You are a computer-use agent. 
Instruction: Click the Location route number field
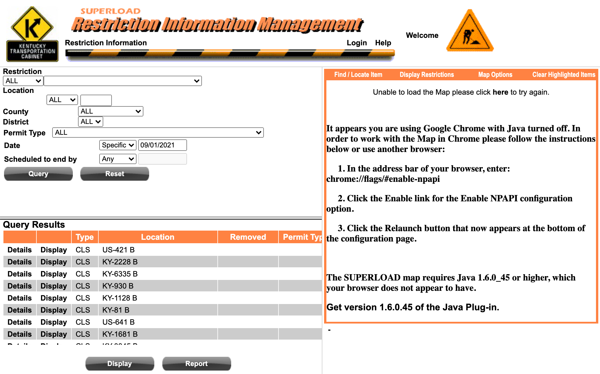[x=96, y=100]
